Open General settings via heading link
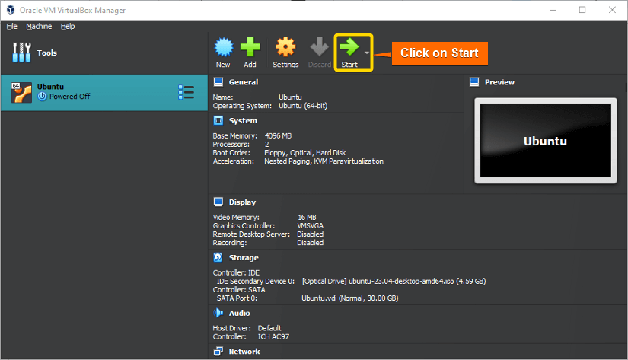Viewport: 628px width, 360px height. [244, 82]
